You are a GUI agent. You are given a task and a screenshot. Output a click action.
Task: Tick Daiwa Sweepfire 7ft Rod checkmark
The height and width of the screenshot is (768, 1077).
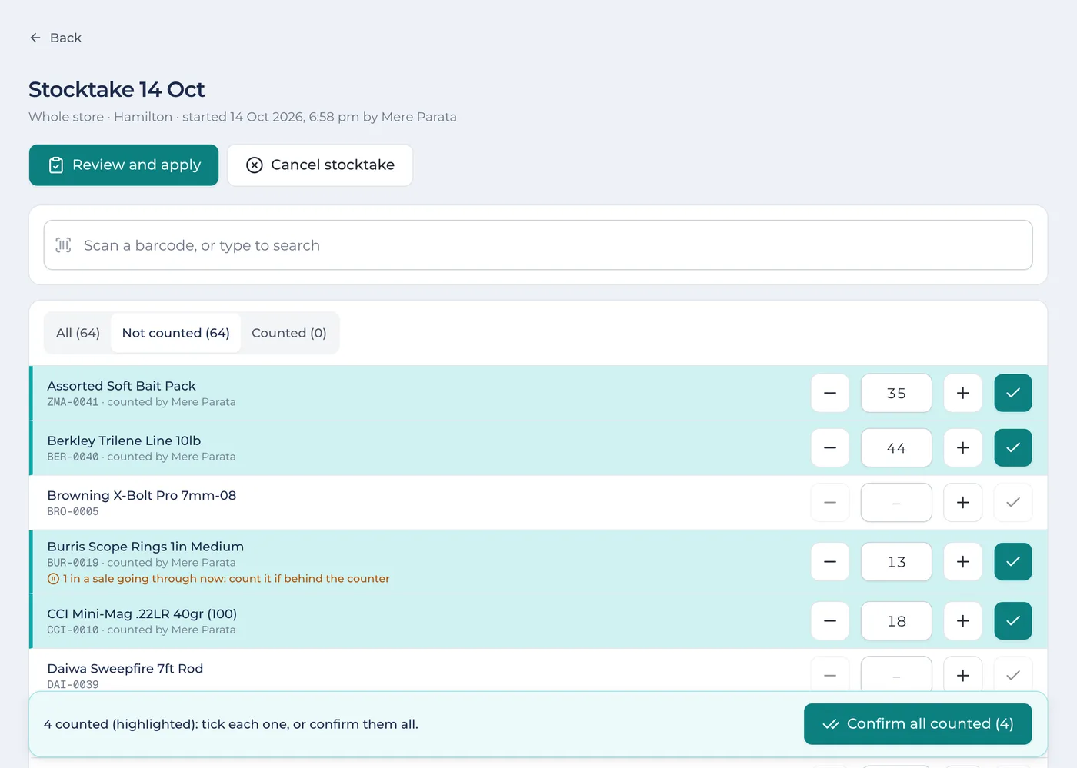click(1013, 674)
